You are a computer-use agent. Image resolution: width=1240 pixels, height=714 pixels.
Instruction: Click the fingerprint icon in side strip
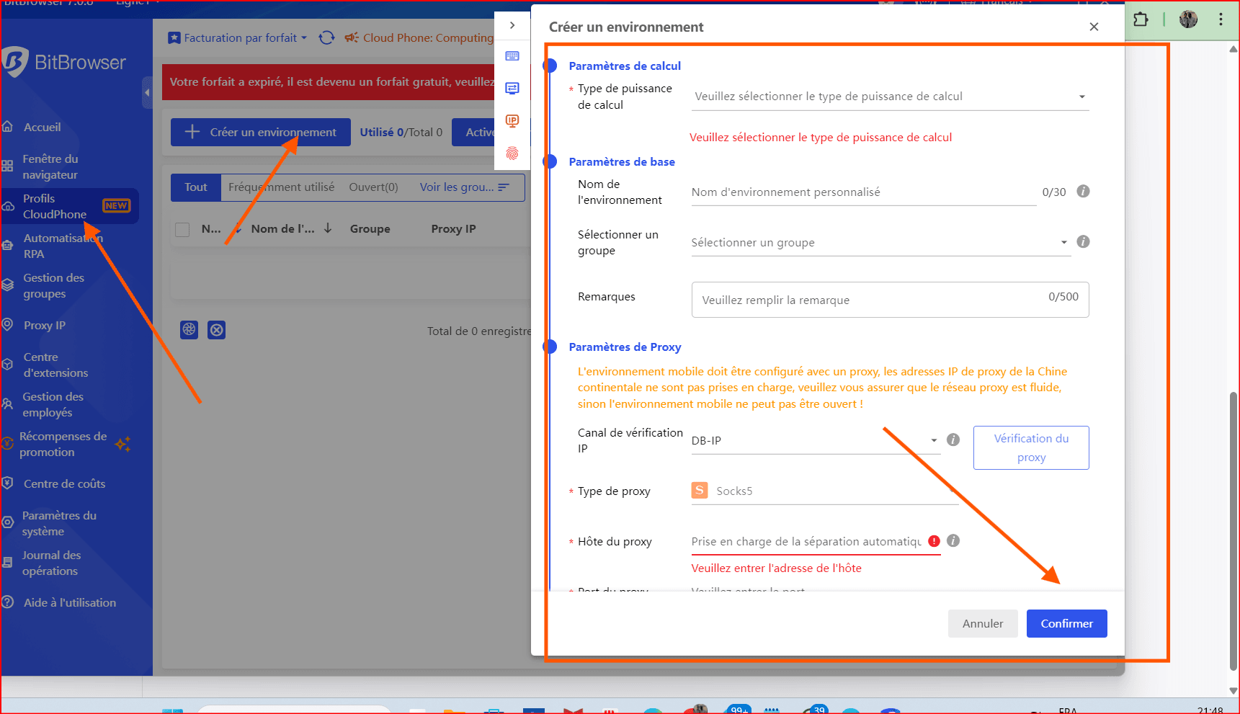pyautogui.click(x=512, y=153)
